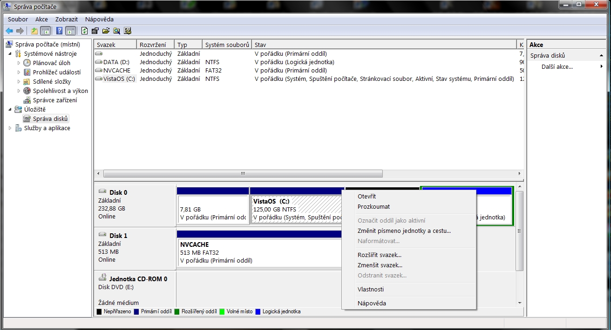Click the Disk 0 drive icon
Viewport: 611px width, 330px height.
[102, 192]
